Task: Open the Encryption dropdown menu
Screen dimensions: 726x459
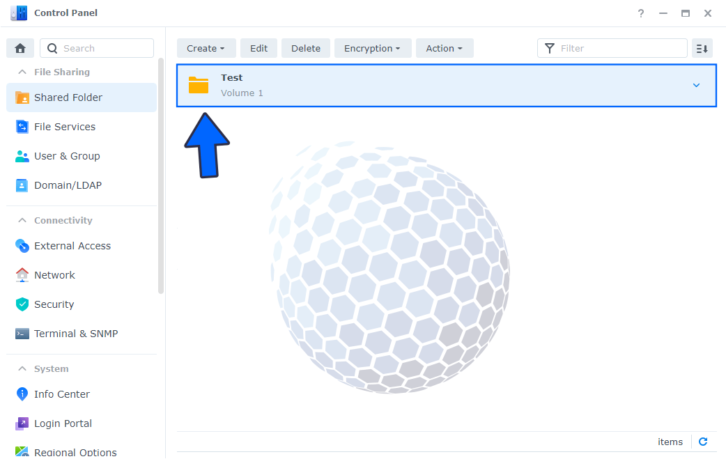Action: tap(373, 48)
